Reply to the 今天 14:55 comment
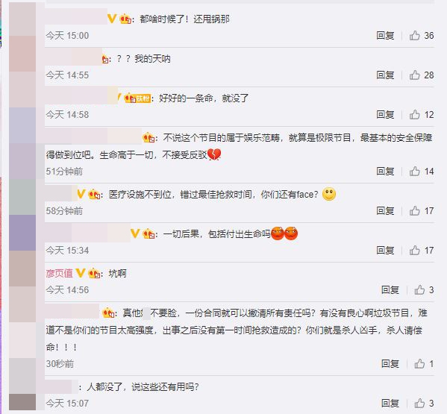The image size is (447, 414). (385, 75)
